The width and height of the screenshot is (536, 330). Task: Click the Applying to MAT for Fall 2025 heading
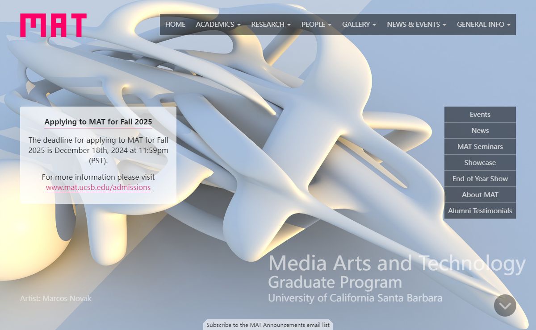[x=98, y=122]
